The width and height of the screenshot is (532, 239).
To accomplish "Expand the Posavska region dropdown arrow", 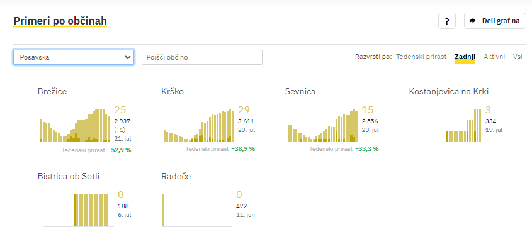I will [128, 57].
